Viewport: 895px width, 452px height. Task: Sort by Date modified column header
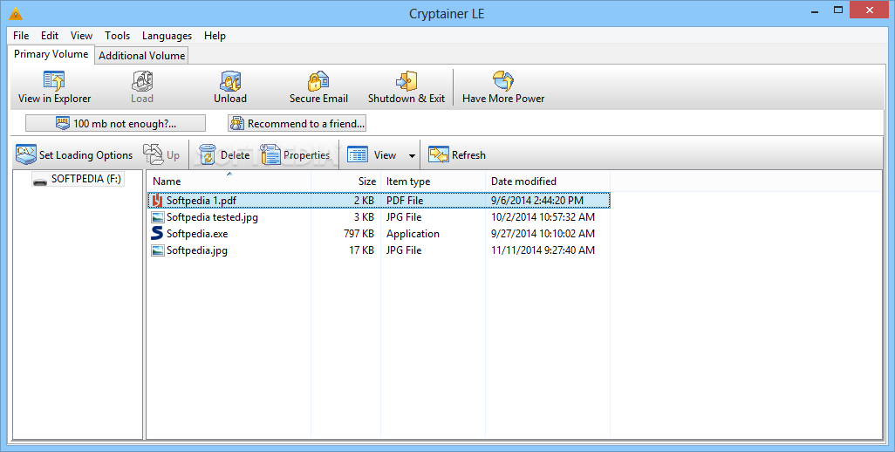click(x=548, y=181)
